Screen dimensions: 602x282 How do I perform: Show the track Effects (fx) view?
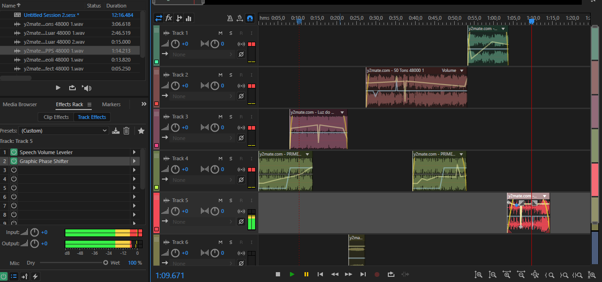click(x=169, y=18)
